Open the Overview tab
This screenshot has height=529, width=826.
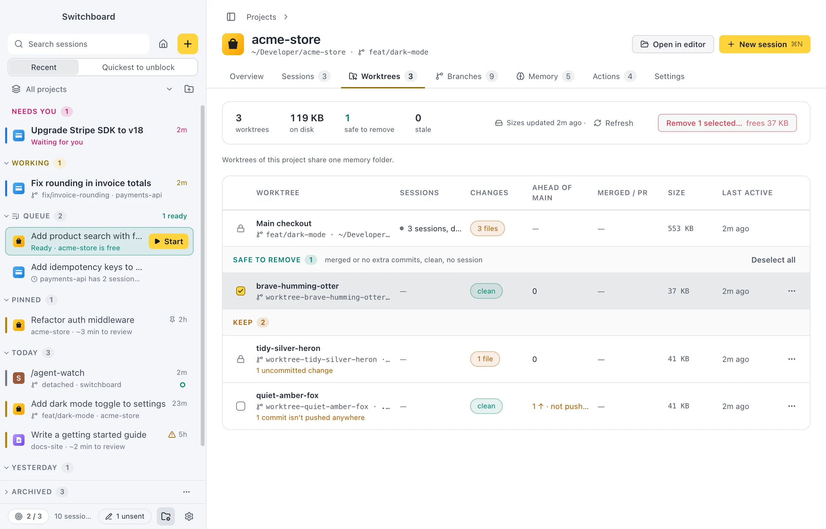[247, 76]
